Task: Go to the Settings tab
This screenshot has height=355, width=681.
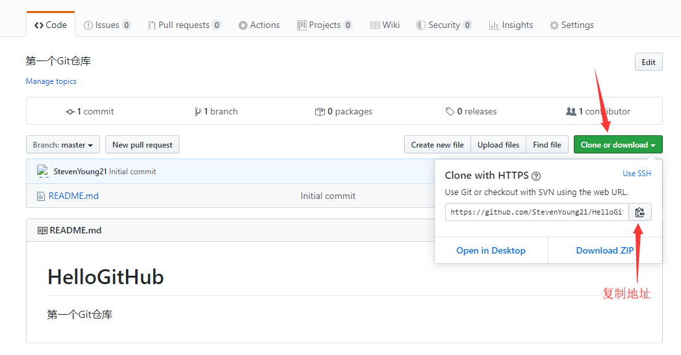Action: pos(571,25)
